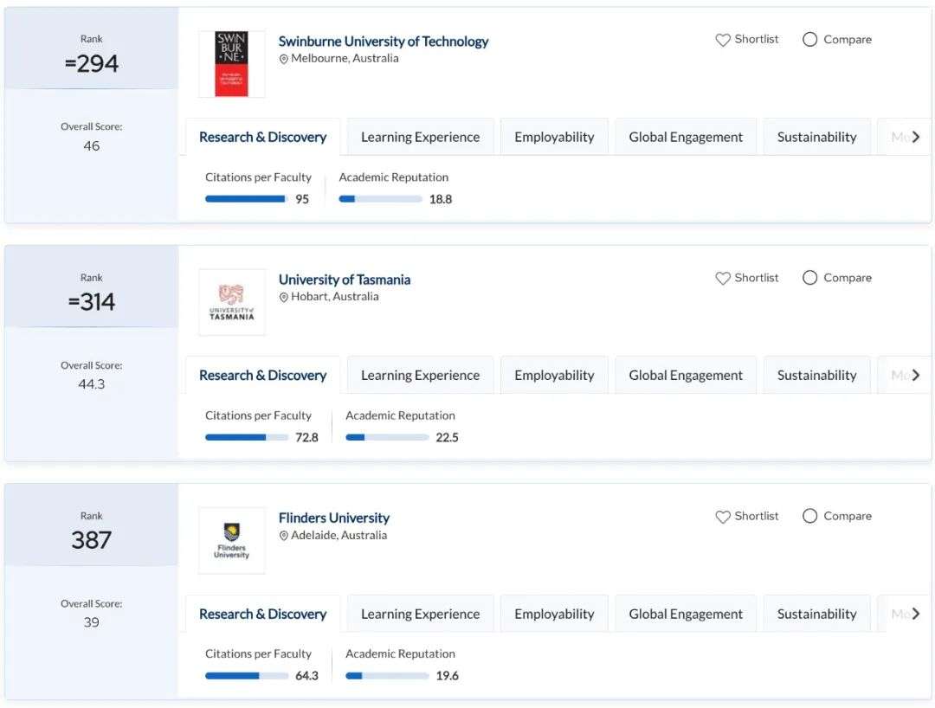935x708 pixels.
Task: Click heart icon to shortlist University of Tasmania
Action: point(723,278)
